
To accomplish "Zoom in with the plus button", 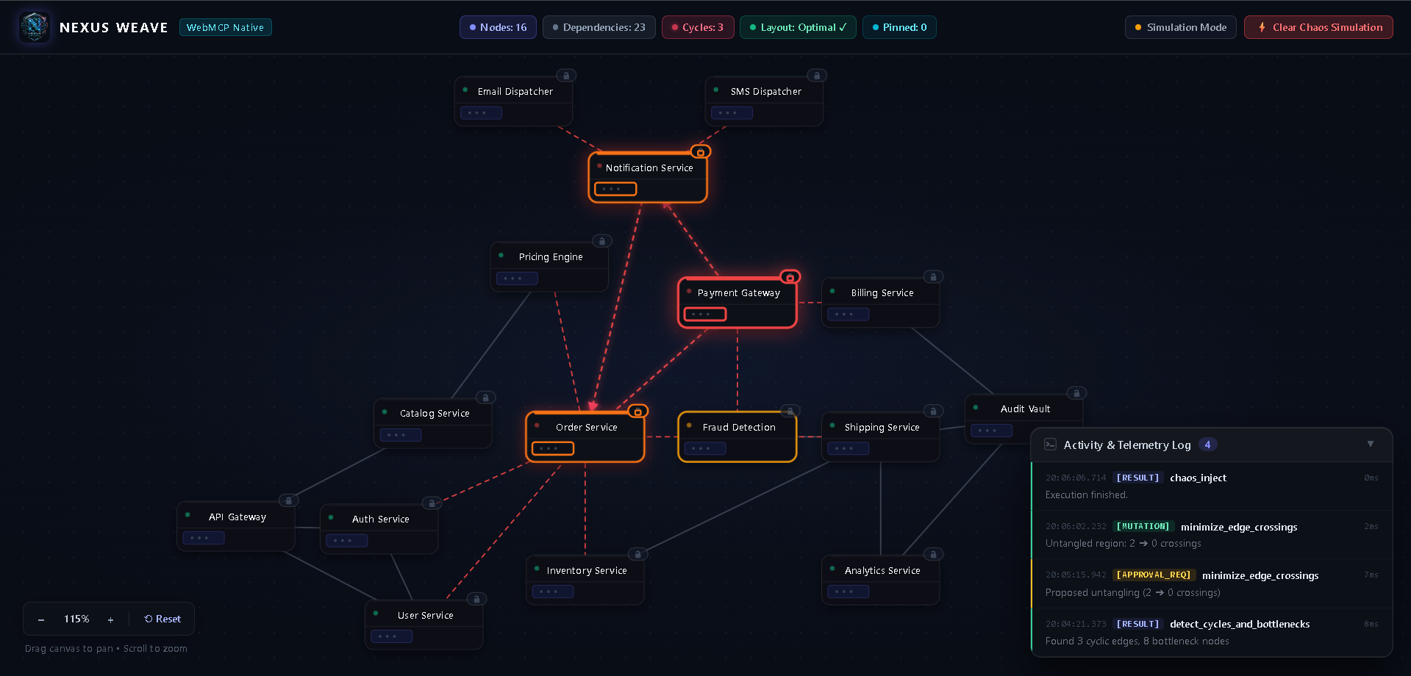I will tap(110, 619).
